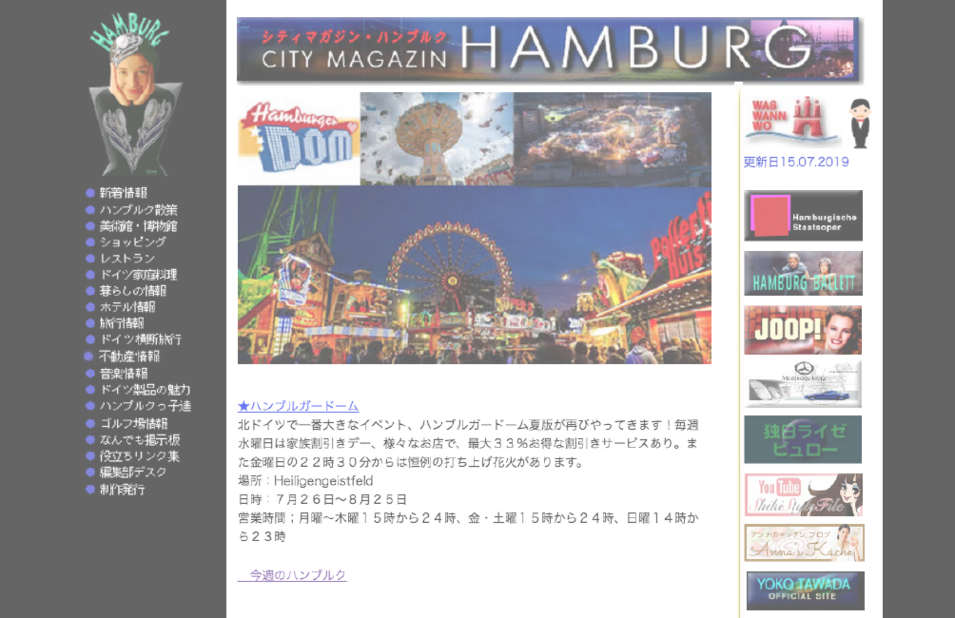
Task: Select 新着情報 in the side menu
Action: pyautogui.click(x=123, y=193)
